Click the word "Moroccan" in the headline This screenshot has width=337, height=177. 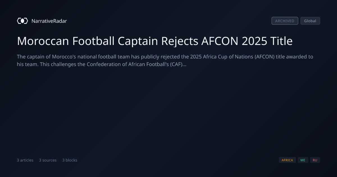(x=43, y=41)
